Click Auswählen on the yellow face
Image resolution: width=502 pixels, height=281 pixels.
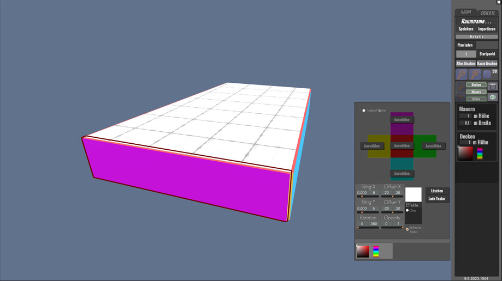coord(371,146)
